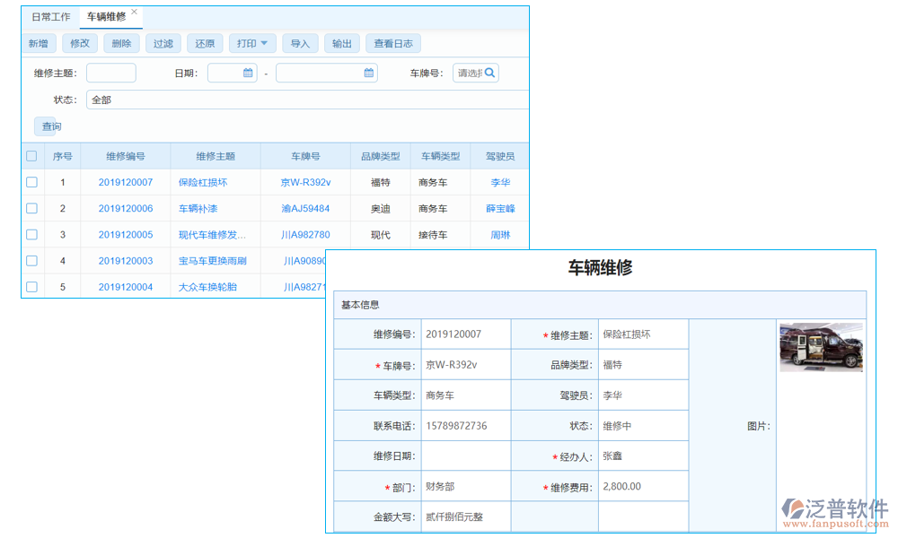Expand the 打印 print dropdown menu
898x538 pixels.
click(251, 43)
